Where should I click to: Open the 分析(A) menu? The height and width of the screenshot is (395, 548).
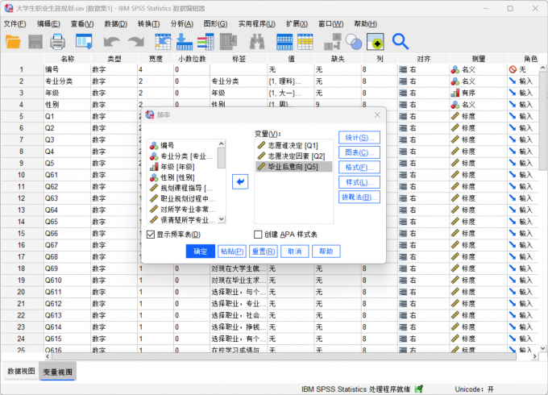click(181, 23)
